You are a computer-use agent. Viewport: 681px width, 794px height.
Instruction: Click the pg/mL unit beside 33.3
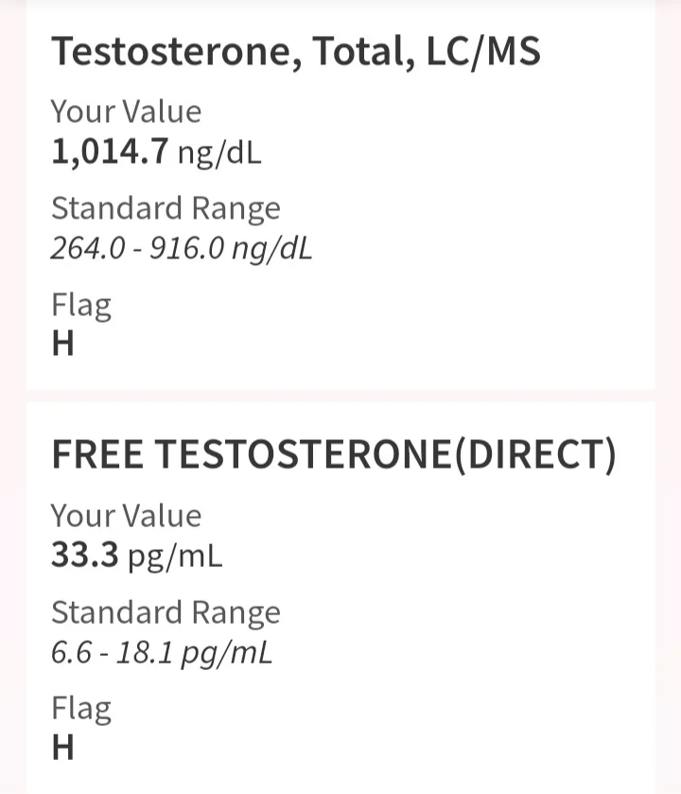click(x=175, y=557)
